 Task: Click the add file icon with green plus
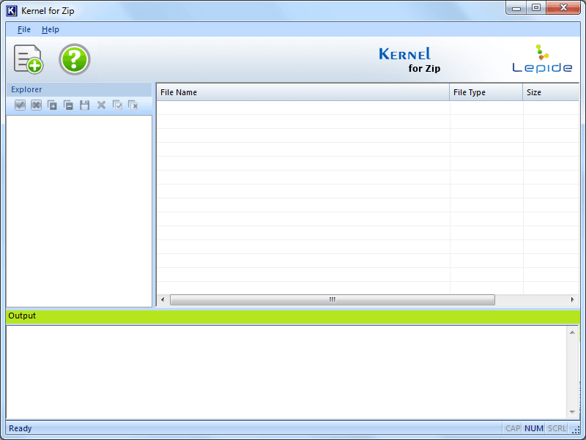29,59
